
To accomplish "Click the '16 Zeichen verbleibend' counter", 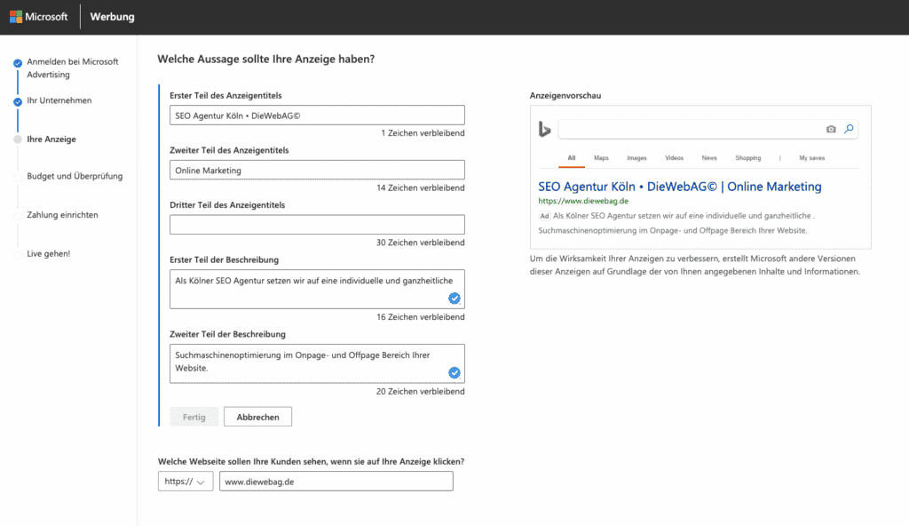I will pos(420,317).
